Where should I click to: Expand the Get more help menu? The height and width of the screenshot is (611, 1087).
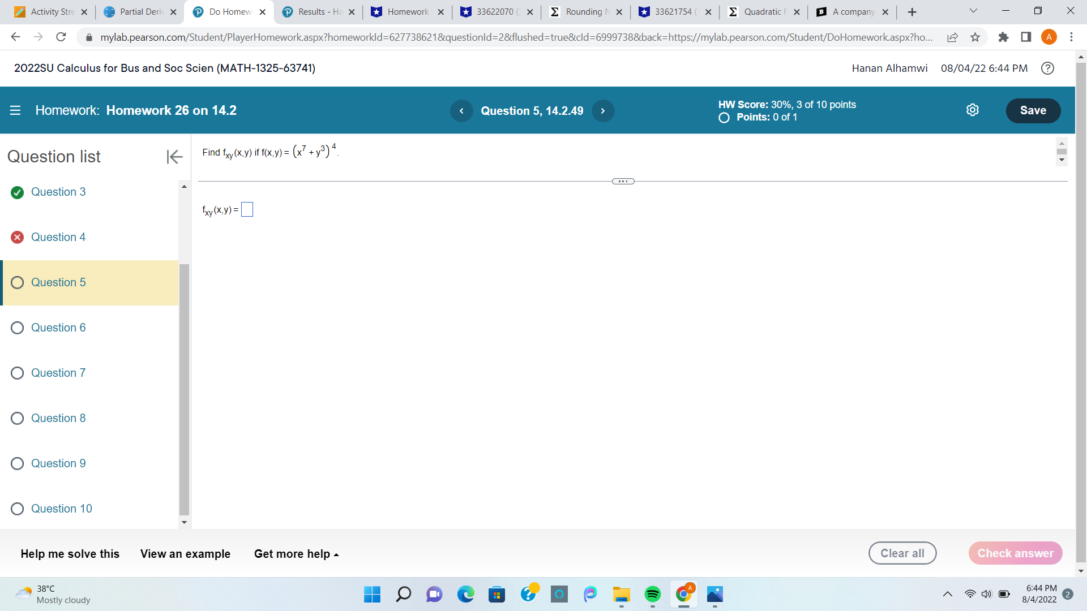pos(296,554)
